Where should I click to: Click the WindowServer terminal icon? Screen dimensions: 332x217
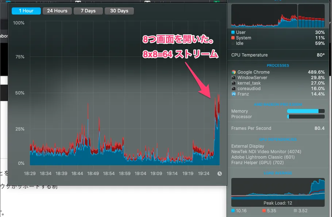click(x=233, y=78)
